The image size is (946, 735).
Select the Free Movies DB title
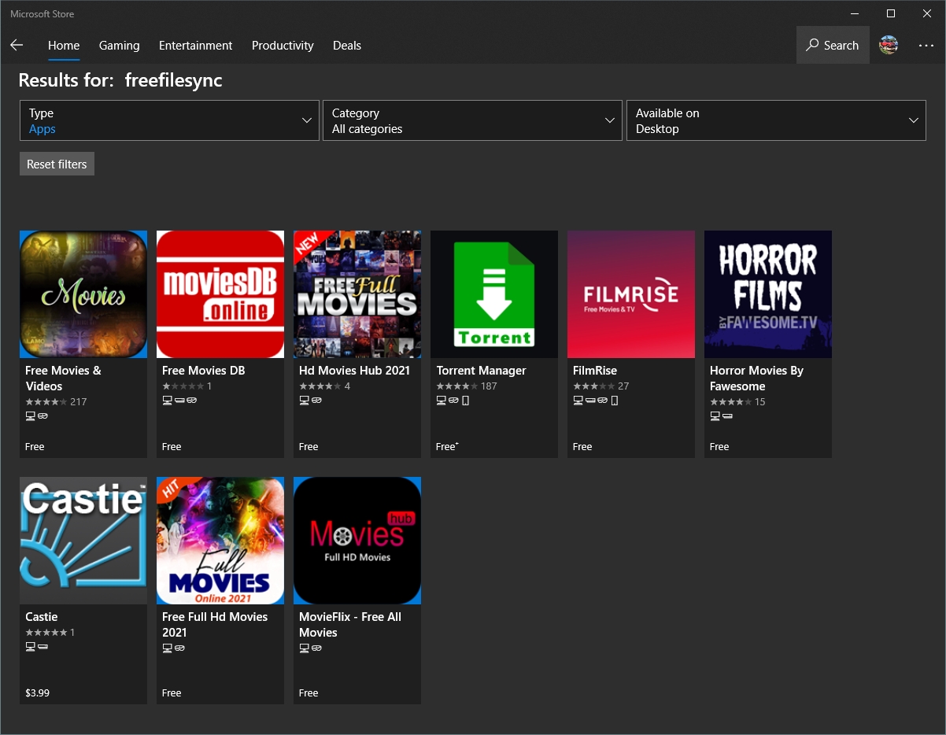203,371
